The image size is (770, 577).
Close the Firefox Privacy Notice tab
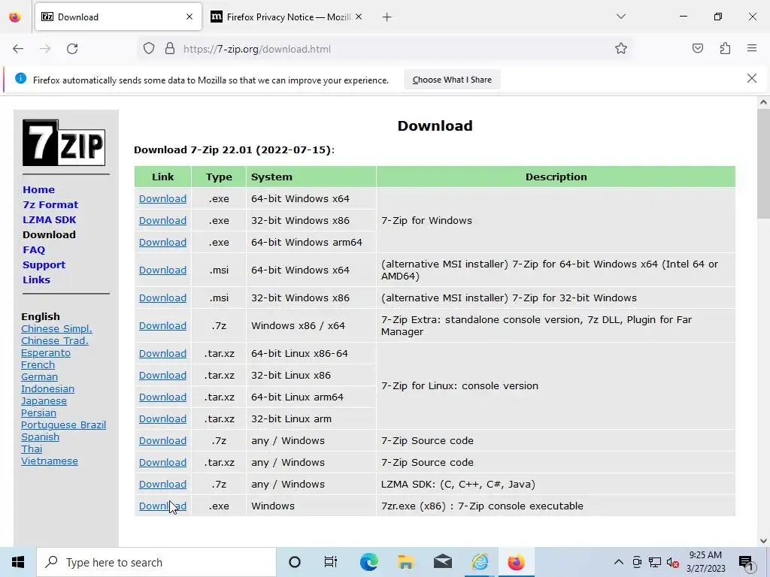click(359, 17)
